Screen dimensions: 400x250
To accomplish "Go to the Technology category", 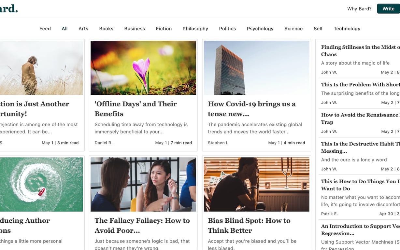I will coord(347,29).
